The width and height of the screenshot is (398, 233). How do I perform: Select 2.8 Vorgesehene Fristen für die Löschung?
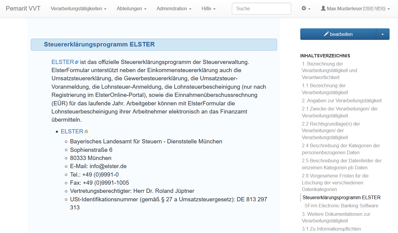[335, 182]
